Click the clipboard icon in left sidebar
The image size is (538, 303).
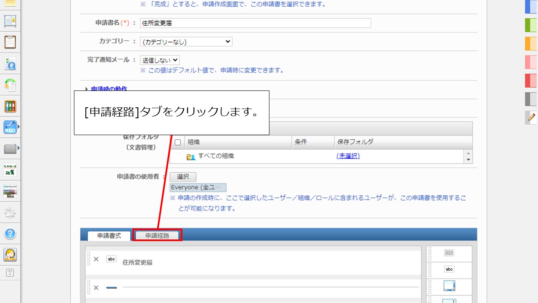coord(10,42)
